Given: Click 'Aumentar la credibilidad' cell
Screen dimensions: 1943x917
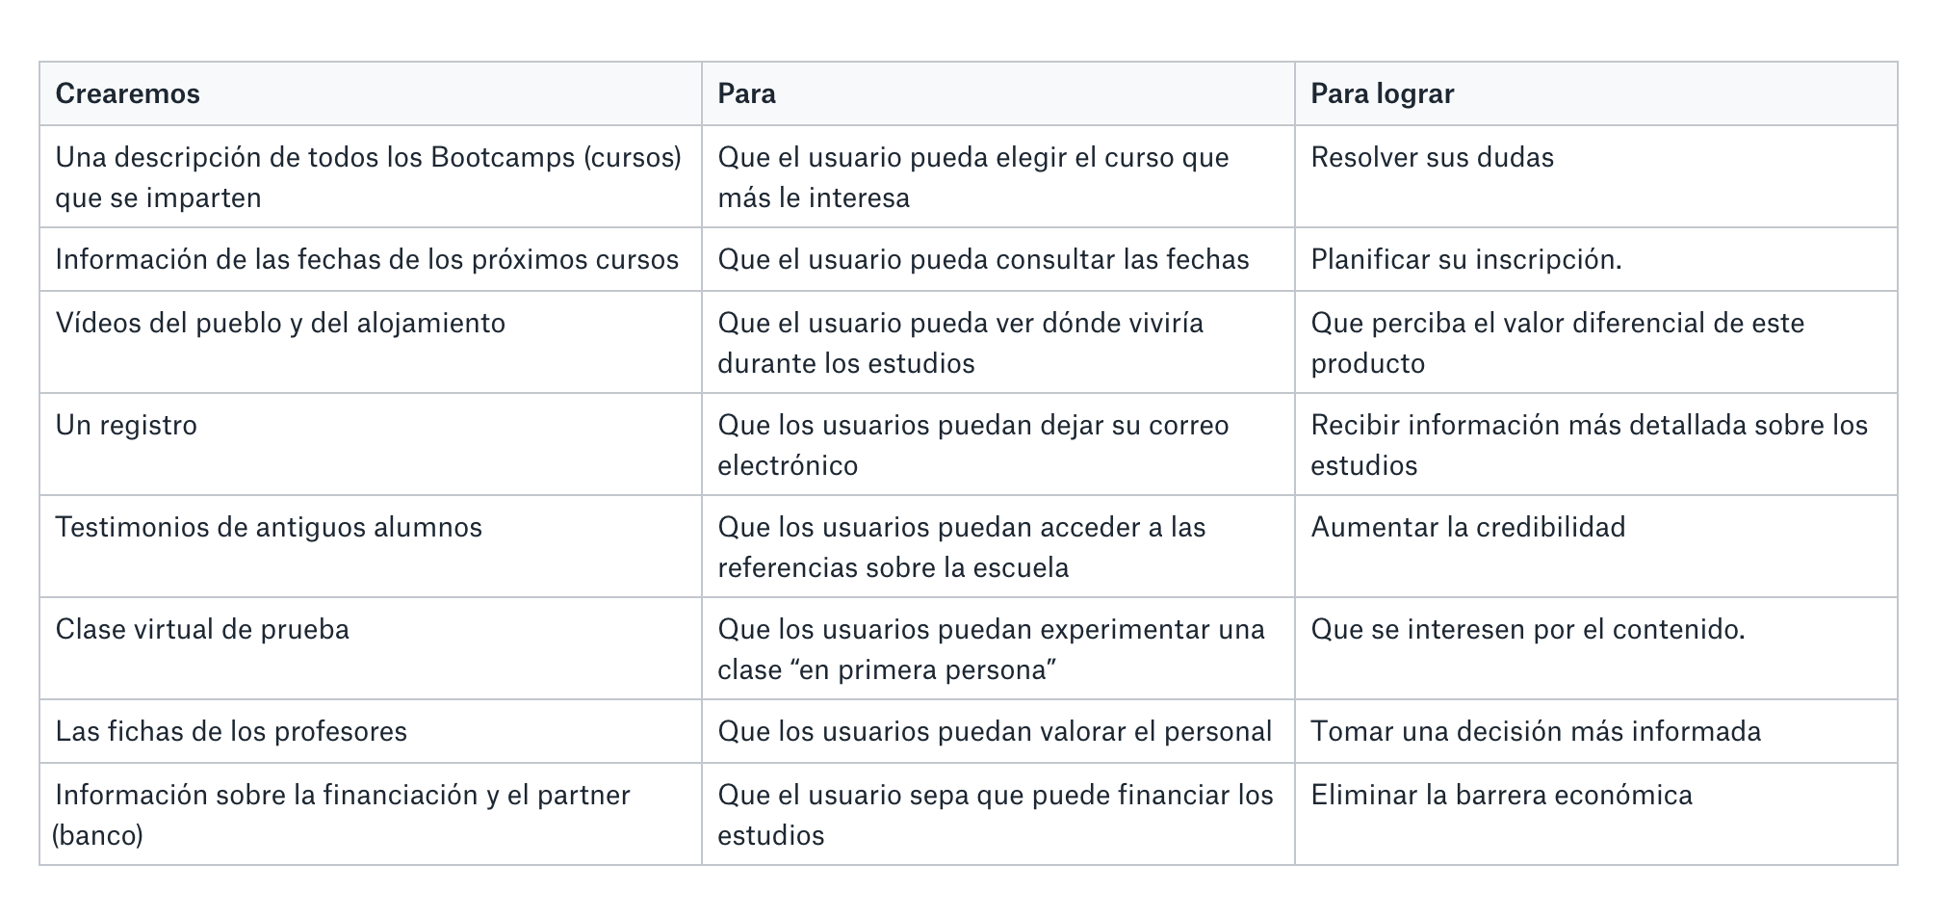Looking at the screenshot, I should [1595, 546].
